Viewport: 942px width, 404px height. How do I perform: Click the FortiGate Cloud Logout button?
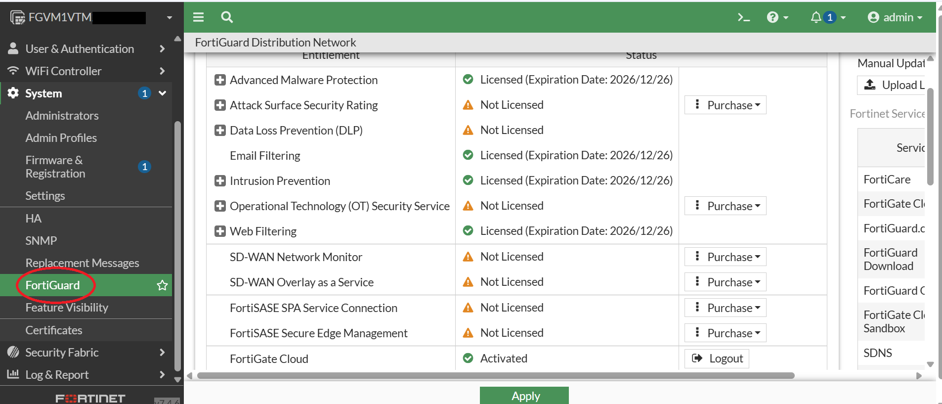click(717, 359)
